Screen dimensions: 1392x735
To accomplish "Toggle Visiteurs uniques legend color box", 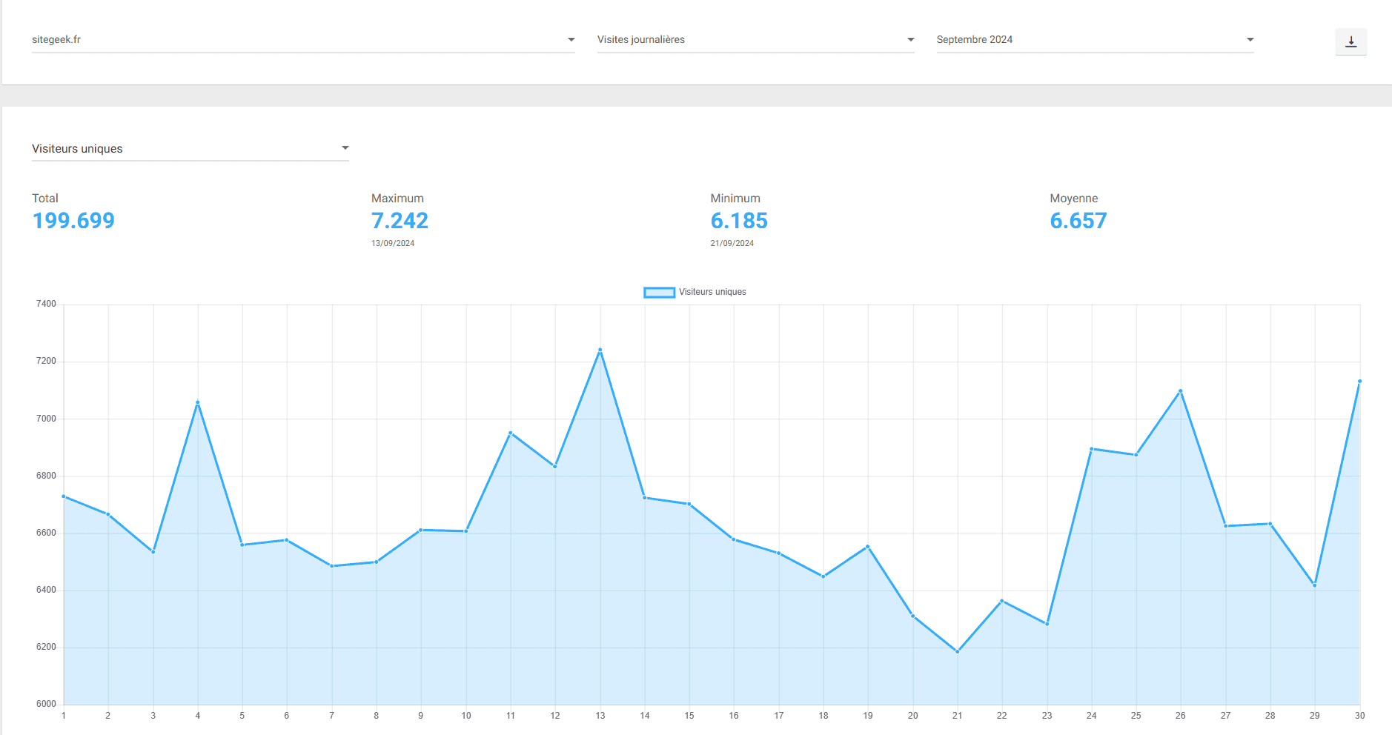I will (x=659, y=293).
